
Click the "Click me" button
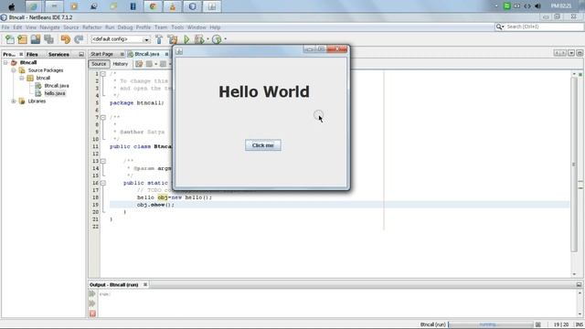point(263,145)
